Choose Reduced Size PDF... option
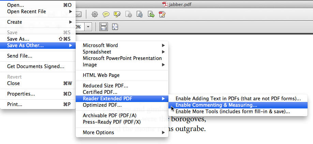313x144 pixels. (122, 86)
